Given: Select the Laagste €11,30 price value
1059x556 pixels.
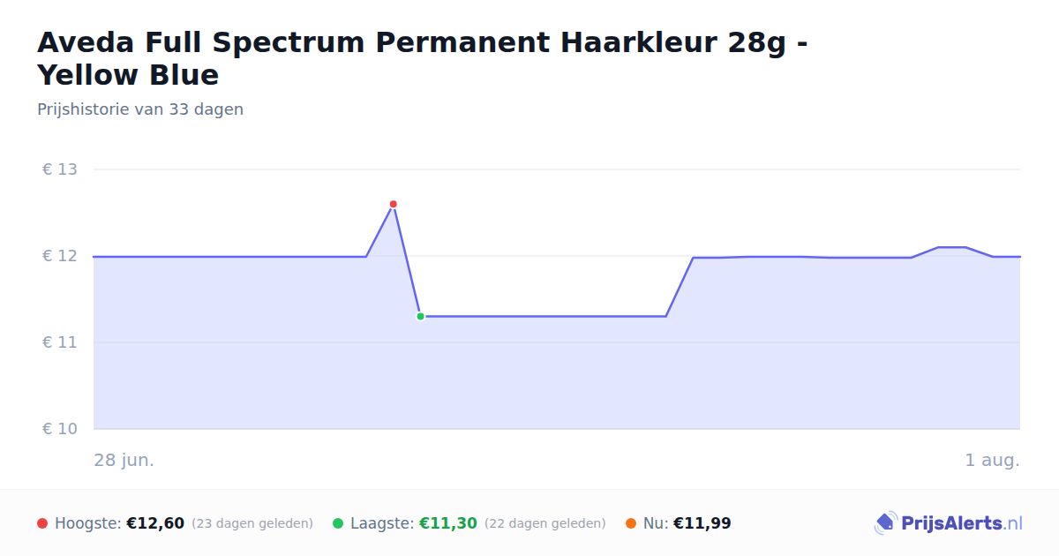Looking at the screenshot, I should [x=448, y=523].
